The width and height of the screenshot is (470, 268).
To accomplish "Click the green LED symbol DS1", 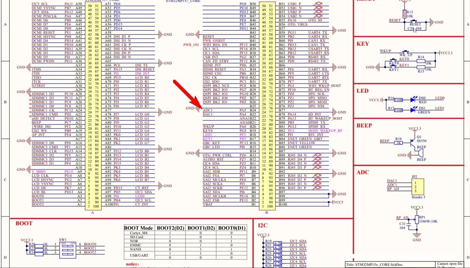I will (413, 110).
